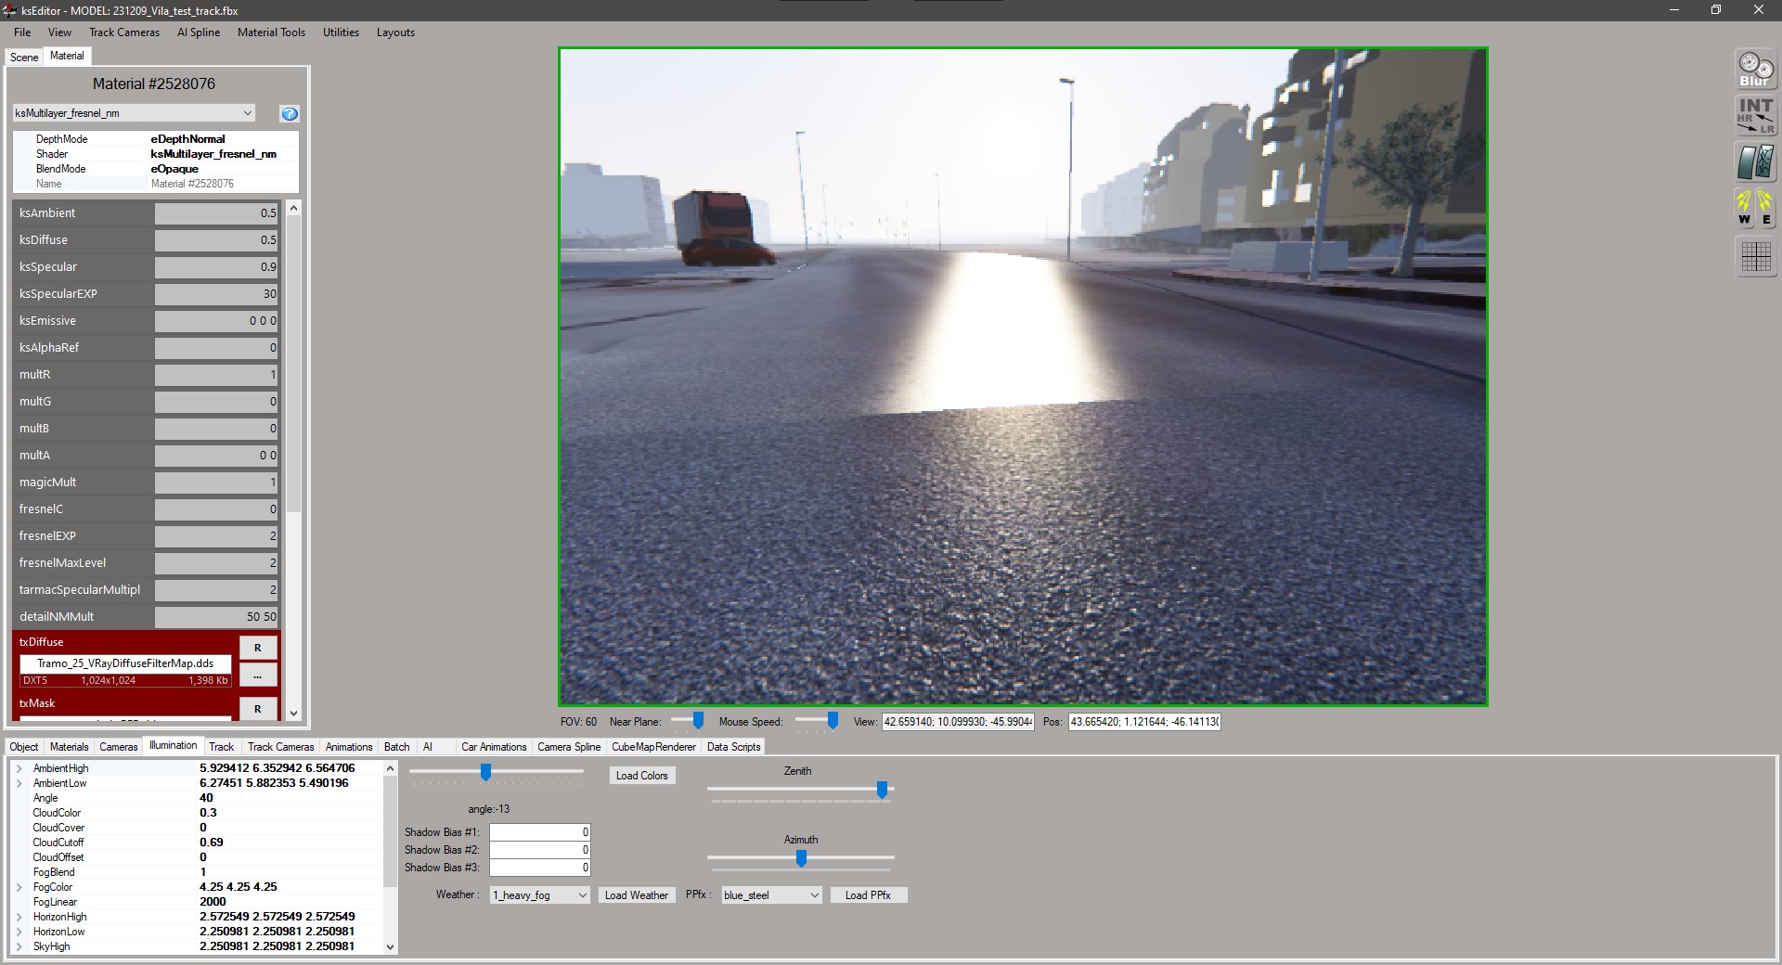
Task: Click the Load PPfx button
Action: [868, 895]
